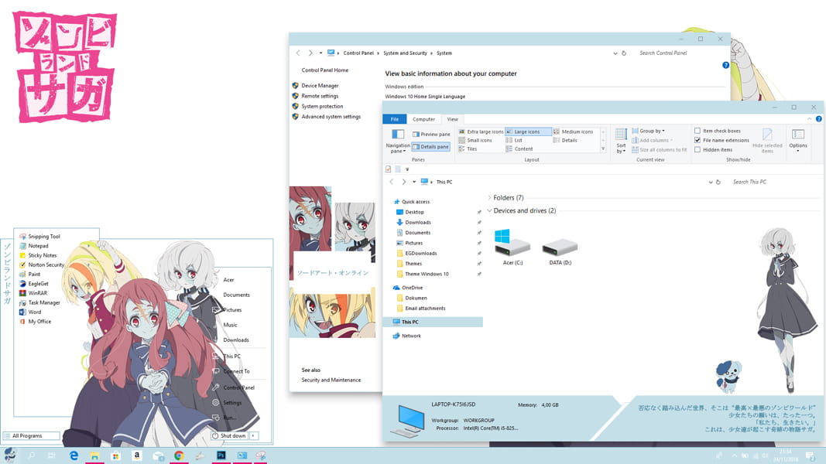Image resolution: width=826 pixels, height=464 pixels.
Task: Open Microsoft Edge from the taskbar
Action: (74, 455)
